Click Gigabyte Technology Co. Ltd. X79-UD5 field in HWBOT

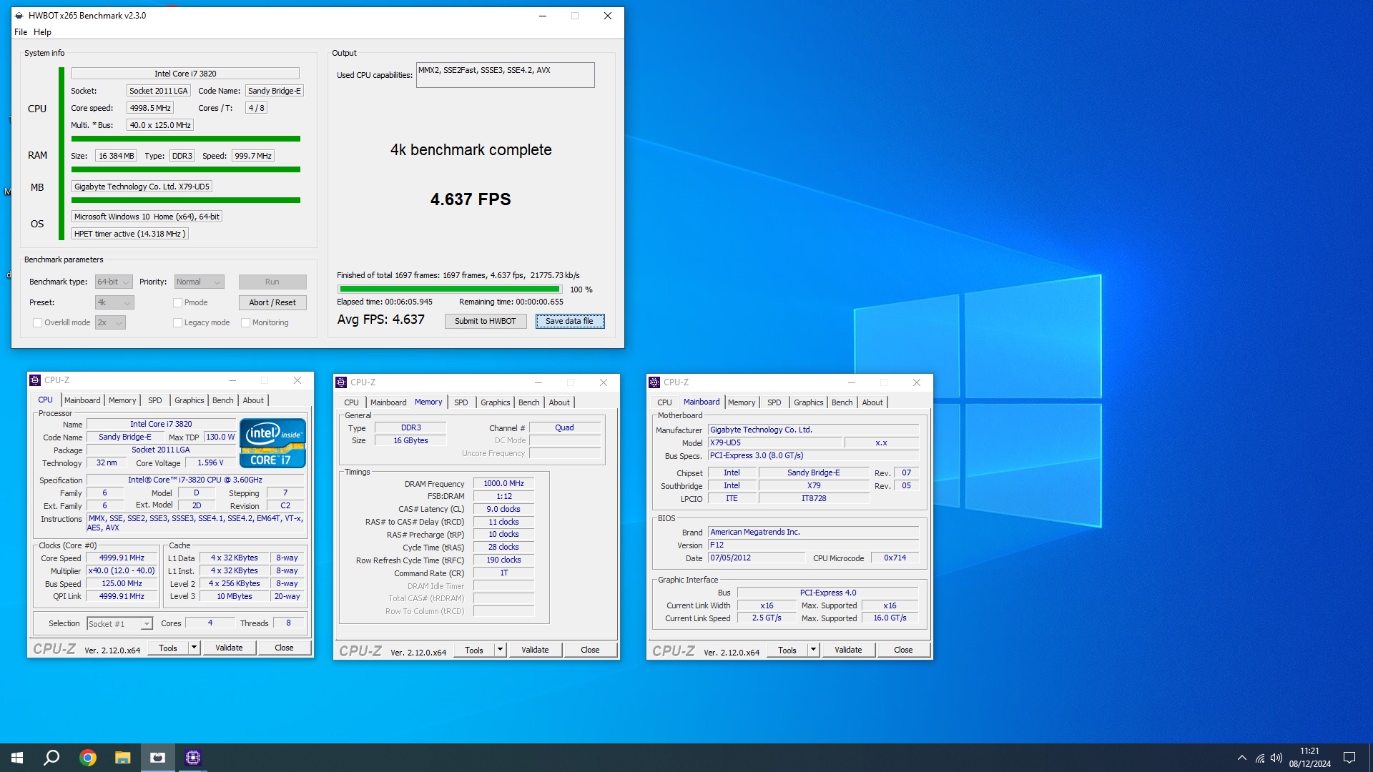[142, 187]
